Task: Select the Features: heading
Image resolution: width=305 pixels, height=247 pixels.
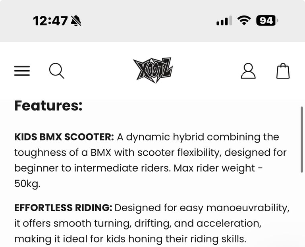Action: click(x=48, y=106)
